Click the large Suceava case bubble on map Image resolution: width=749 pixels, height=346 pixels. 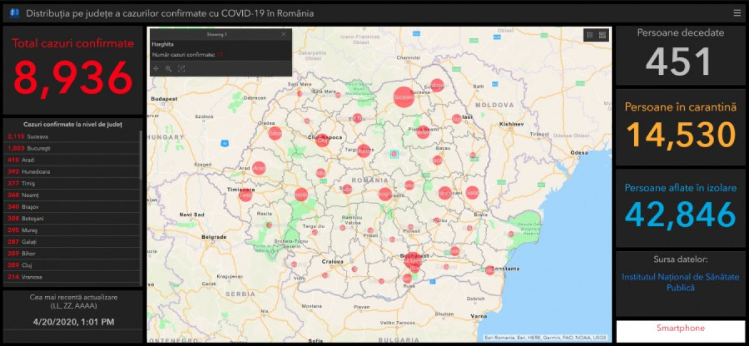pos(403,97)
